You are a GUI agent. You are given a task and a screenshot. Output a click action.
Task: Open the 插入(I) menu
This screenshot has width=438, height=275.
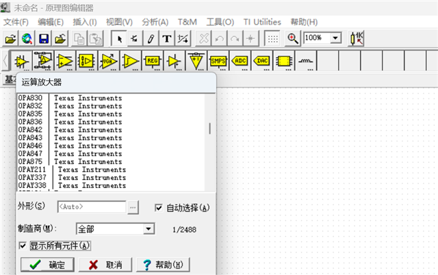coord(85,22)
